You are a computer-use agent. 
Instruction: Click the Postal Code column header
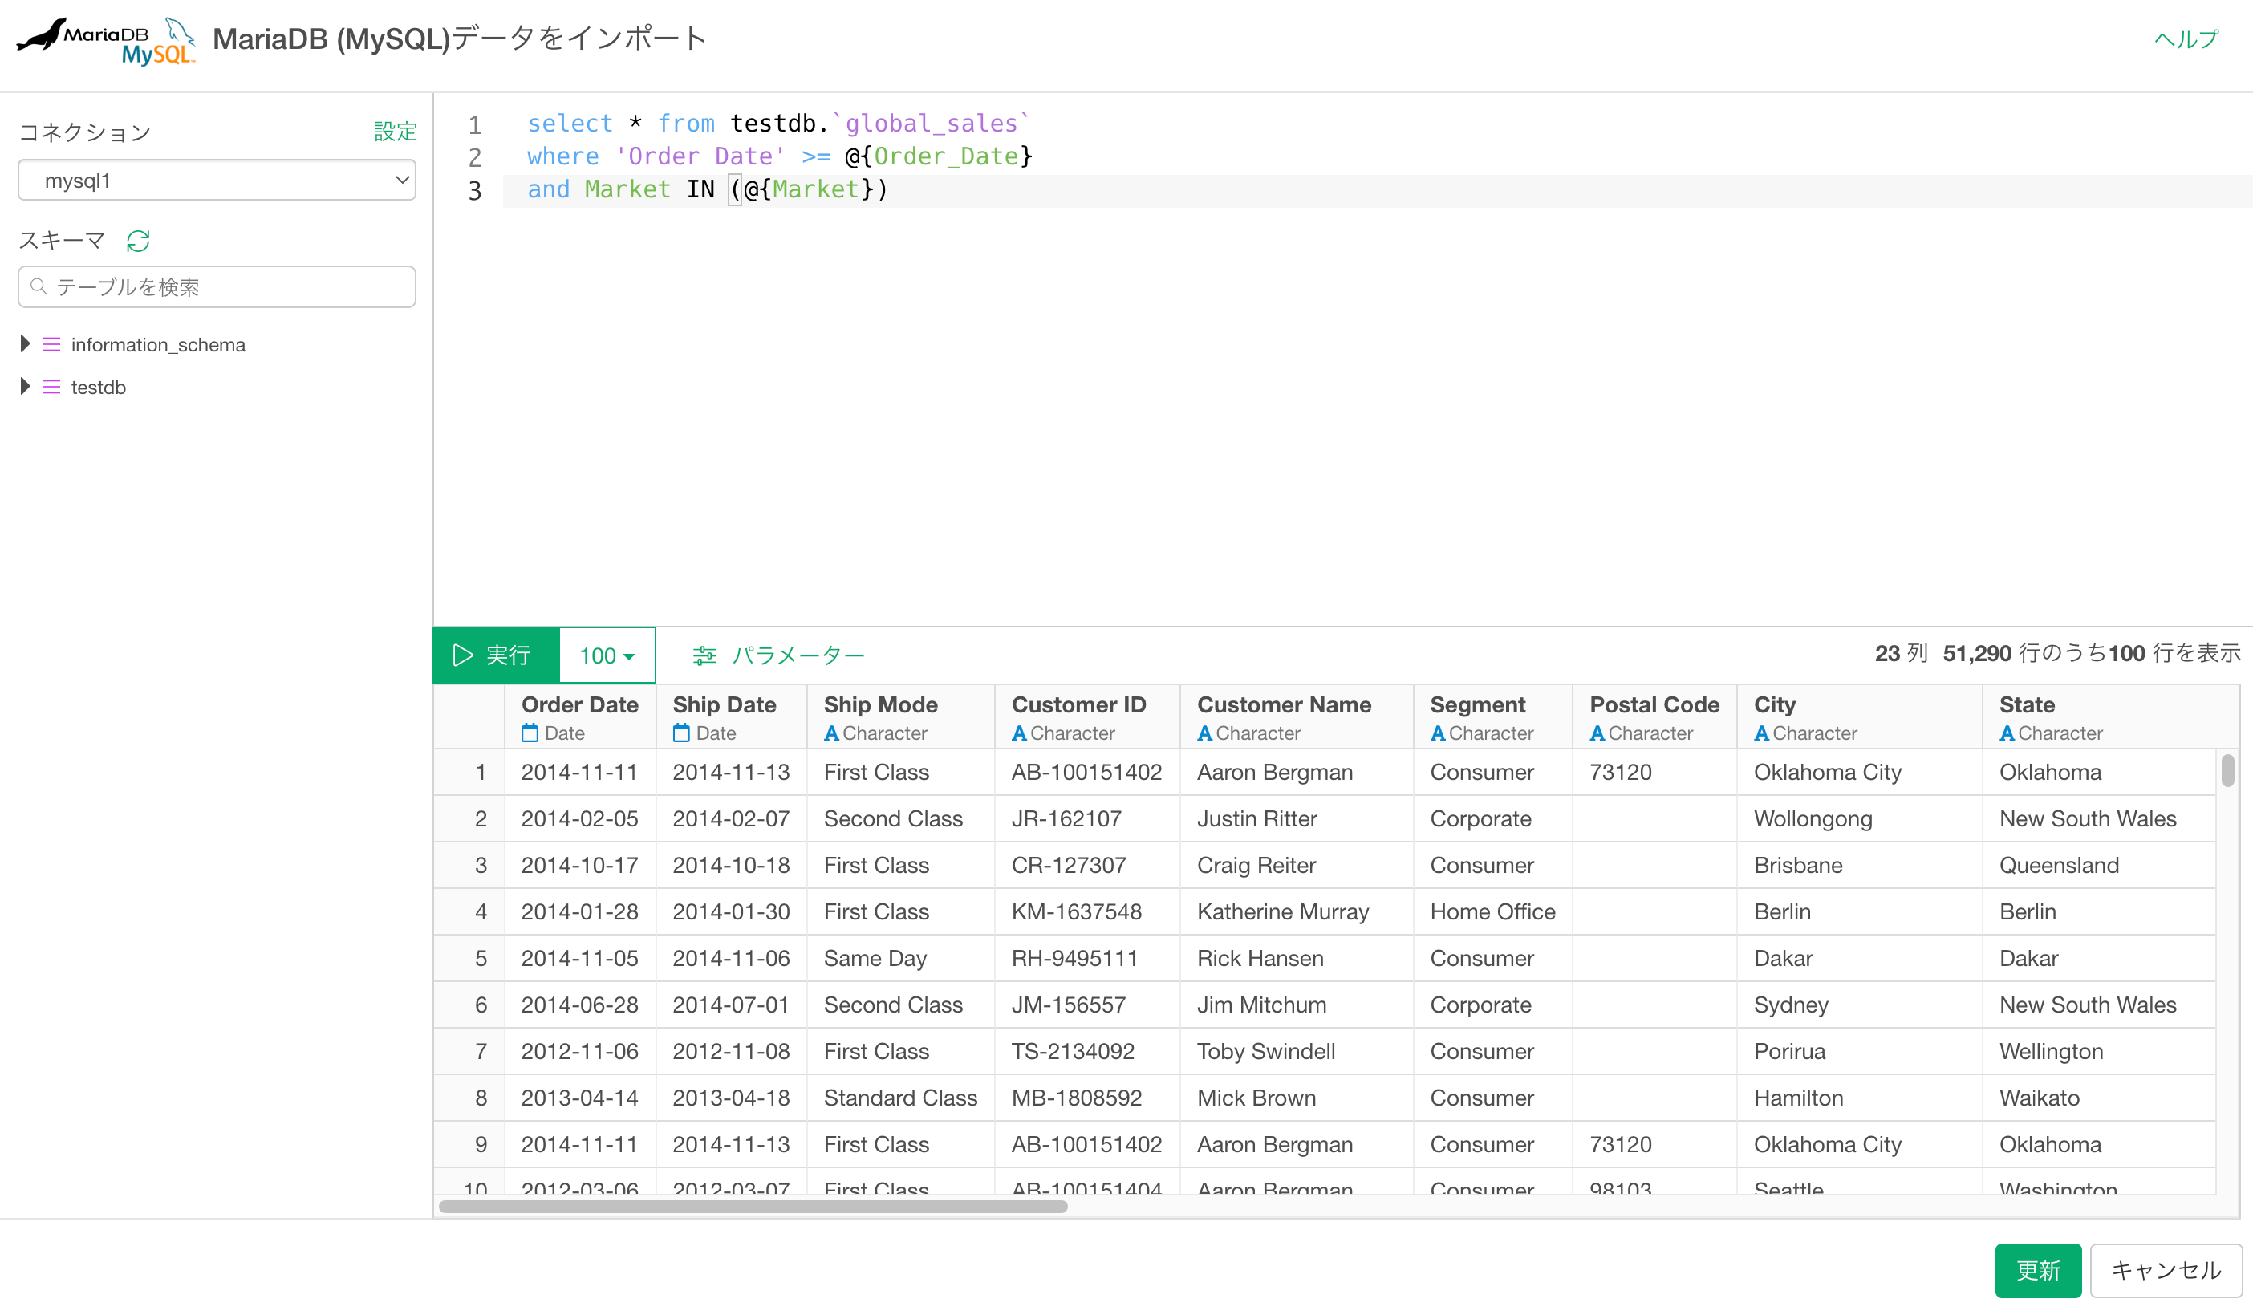(1655, 716)
